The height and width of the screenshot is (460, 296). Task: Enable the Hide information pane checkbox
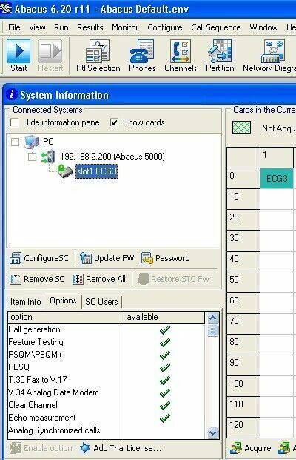(x=14, y=122)
